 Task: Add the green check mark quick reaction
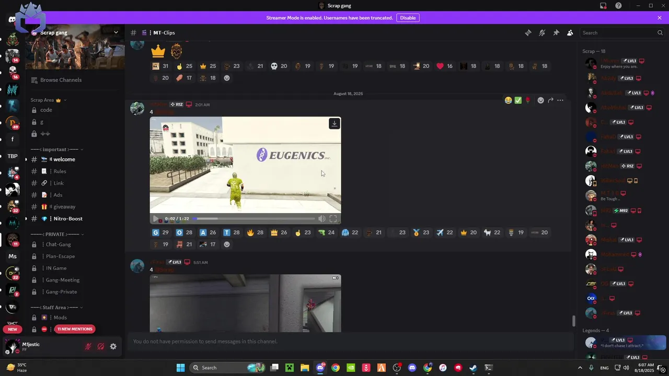click(x=518, y=100)
